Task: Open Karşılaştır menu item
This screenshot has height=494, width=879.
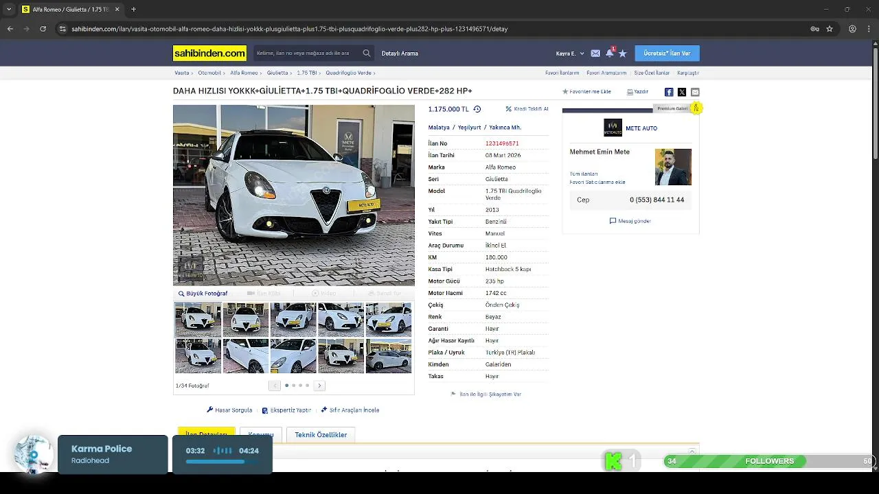Action: (688, 73)
